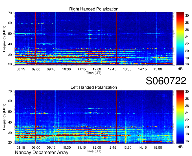Click the "13:30" tick on top time axis
The height and width of the screenshot is (156, 192).
127,69
